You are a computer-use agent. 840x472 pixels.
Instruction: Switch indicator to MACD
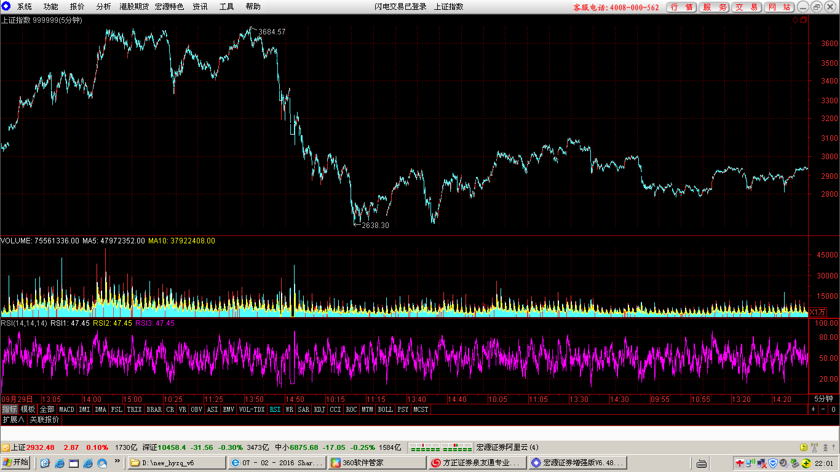point(66,409)
